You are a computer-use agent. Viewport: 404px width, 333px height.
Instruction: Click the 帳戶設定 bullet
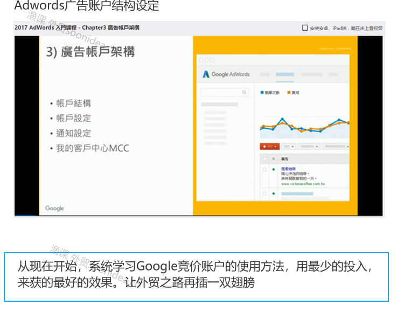coord(73,119)
